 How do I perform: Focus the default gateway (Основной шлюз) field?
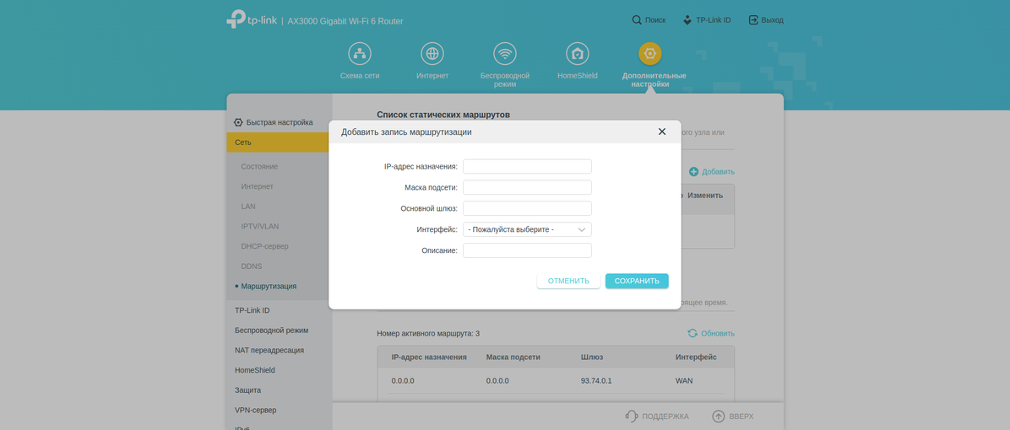tap(527, 208)
